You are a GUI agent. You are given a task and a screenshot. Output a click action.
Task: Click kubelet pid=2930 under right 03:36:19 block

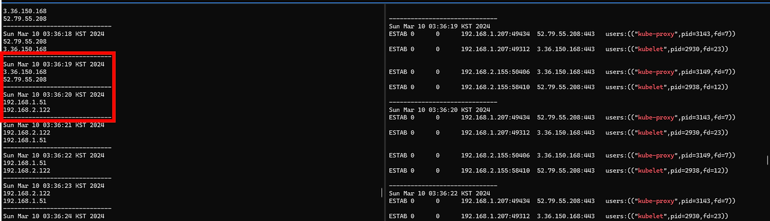(x=667, y=49)
